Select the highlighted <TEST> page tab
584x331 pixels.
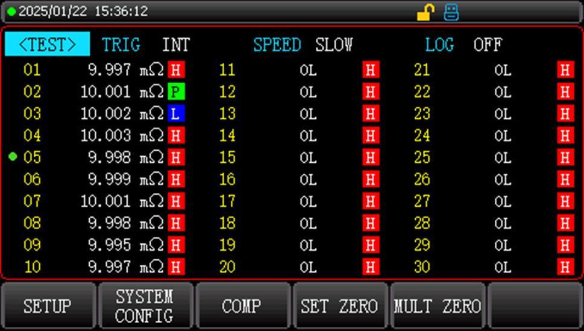(48, 45)
